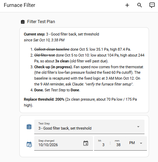This screenshot has height=162, width=158.
Task: Expand the Test Step dropdown arrow
Action: tap(138, 126)
